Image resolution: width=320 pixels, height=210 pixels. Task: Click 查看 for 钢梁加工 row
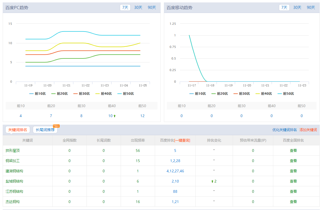tap(293, 161)
